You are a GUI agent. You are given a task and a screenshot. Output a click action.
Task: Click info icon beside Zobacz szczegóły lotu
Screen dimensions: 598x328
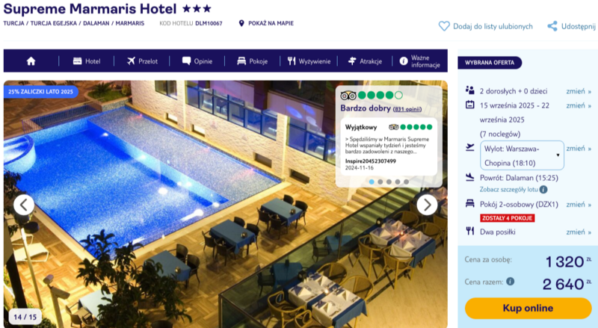tap(543, 189)
